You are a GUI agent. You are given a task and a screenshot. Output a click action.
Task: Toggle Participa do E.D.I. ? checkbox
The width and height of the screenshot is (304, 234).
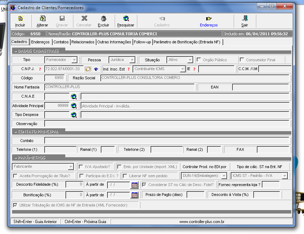point(82,176)
